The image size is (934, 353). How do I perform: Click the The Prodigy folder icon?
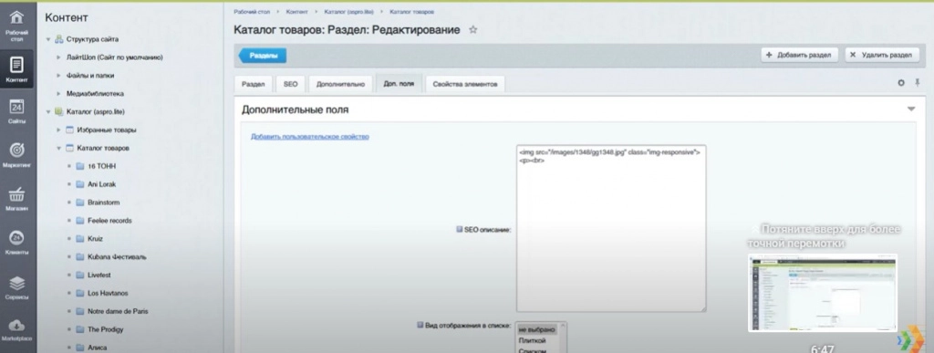(x=80, y=329)
